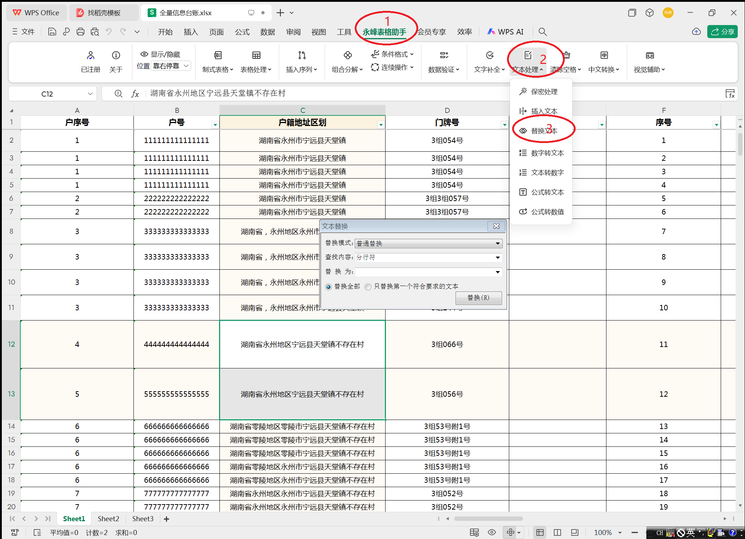Image resolution: width=745 pixels, height=539 pixels.
Task: Select 只替换第一个符合要求的文本 radio option
Action: coord(368,287)
